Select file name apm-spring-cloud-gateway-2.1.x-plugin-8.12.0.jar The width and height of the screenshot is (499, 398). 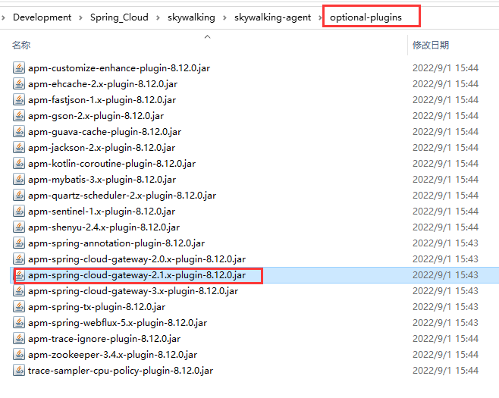point(137,275)
